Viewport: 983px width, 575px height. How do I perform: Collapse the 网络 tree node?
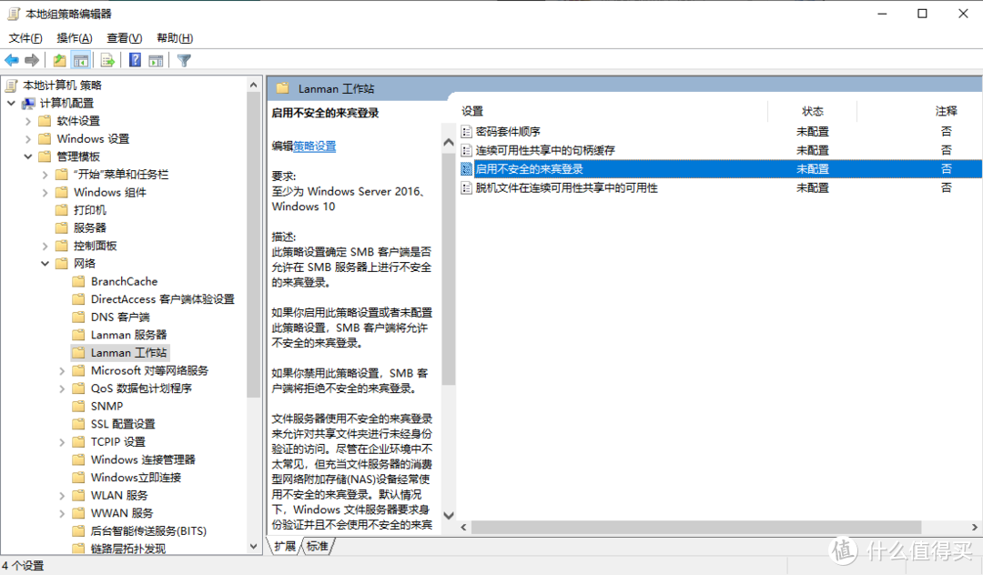click(43, 263)
